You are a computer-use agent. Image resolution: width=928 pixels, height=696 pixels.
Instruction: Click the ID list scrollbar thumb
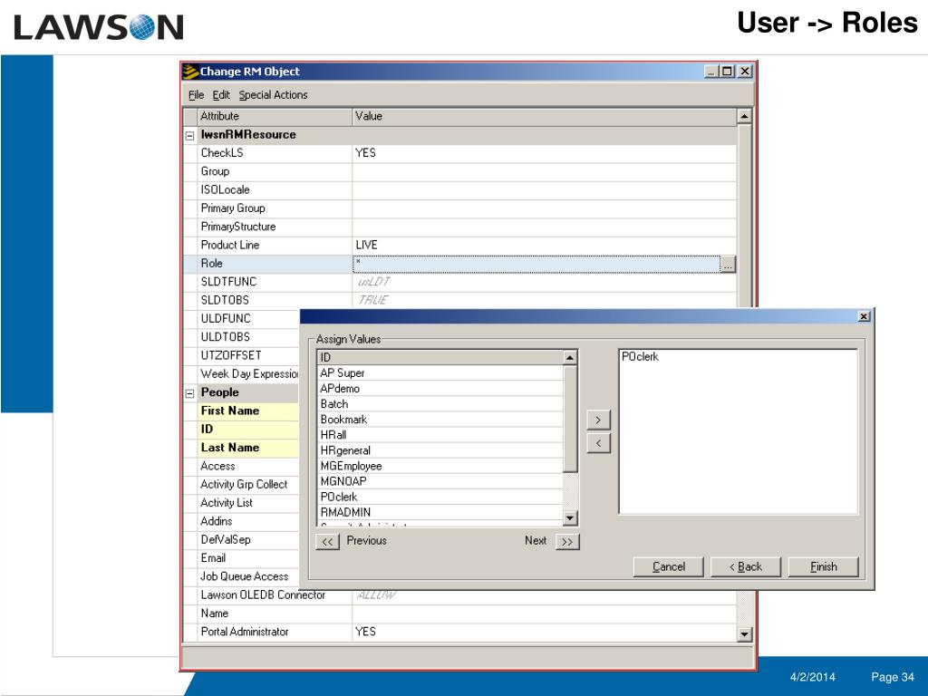pos(570,419)
